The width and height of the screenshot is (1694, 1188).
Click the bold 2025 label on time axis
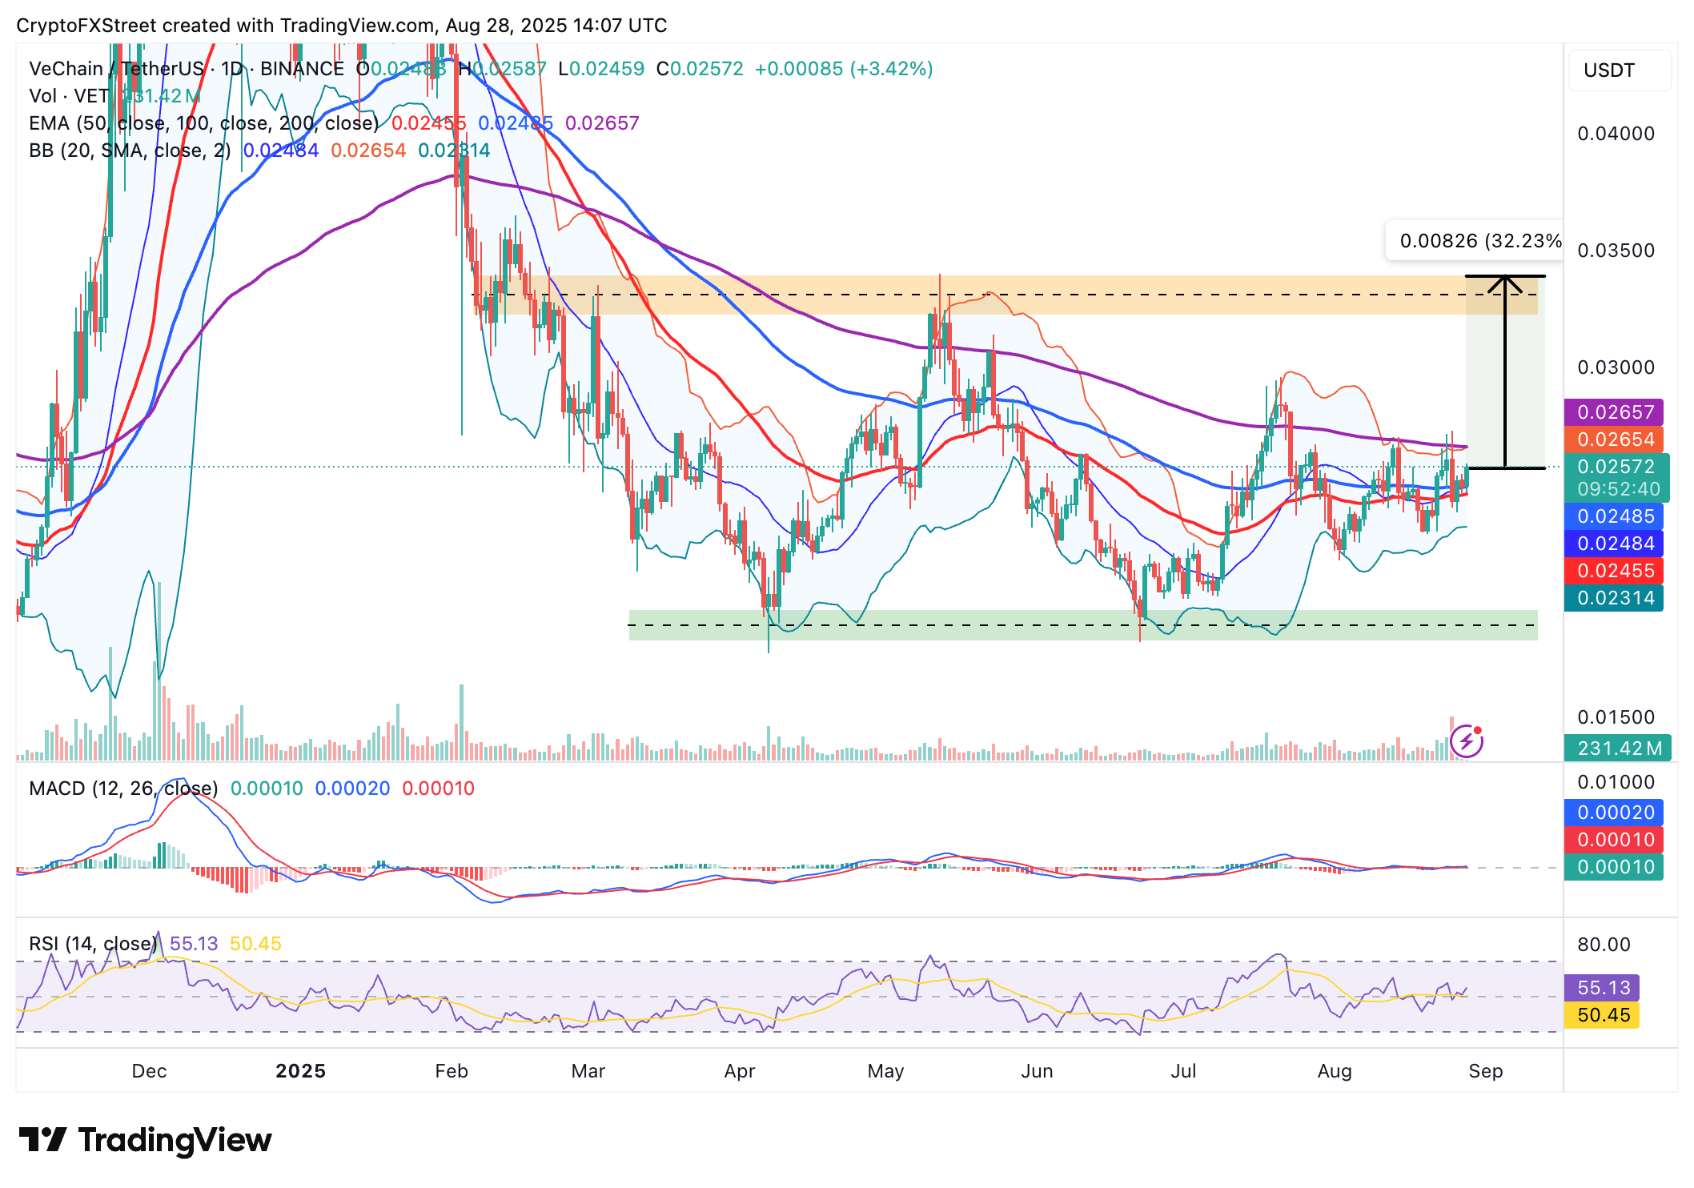point(300,1071)
